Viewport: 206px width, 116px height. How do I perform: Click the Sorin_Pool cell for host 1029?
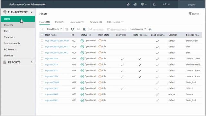pos(191,82)
